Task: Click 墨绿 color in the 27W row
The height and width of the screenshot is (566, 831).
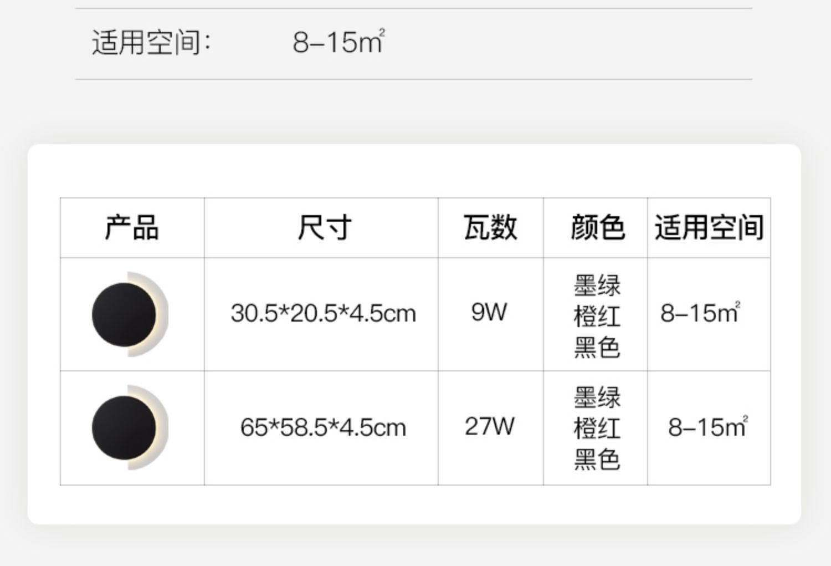Action: tap(597, 397)
